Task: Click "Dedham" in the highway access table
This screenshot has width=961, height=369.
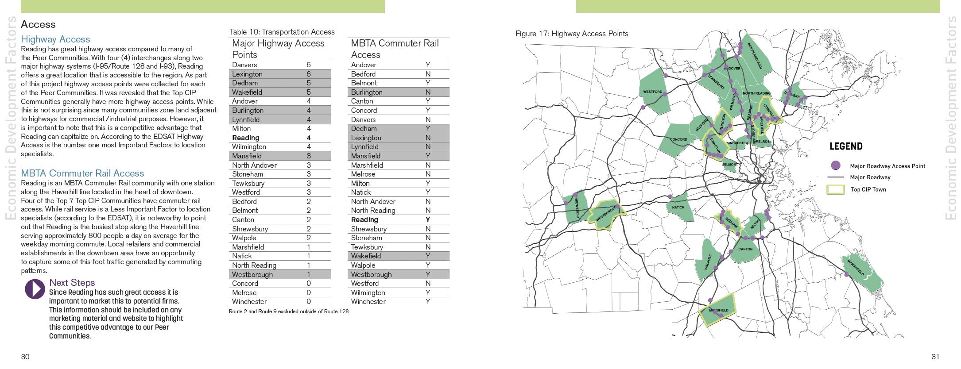Action: click(245, 83)
